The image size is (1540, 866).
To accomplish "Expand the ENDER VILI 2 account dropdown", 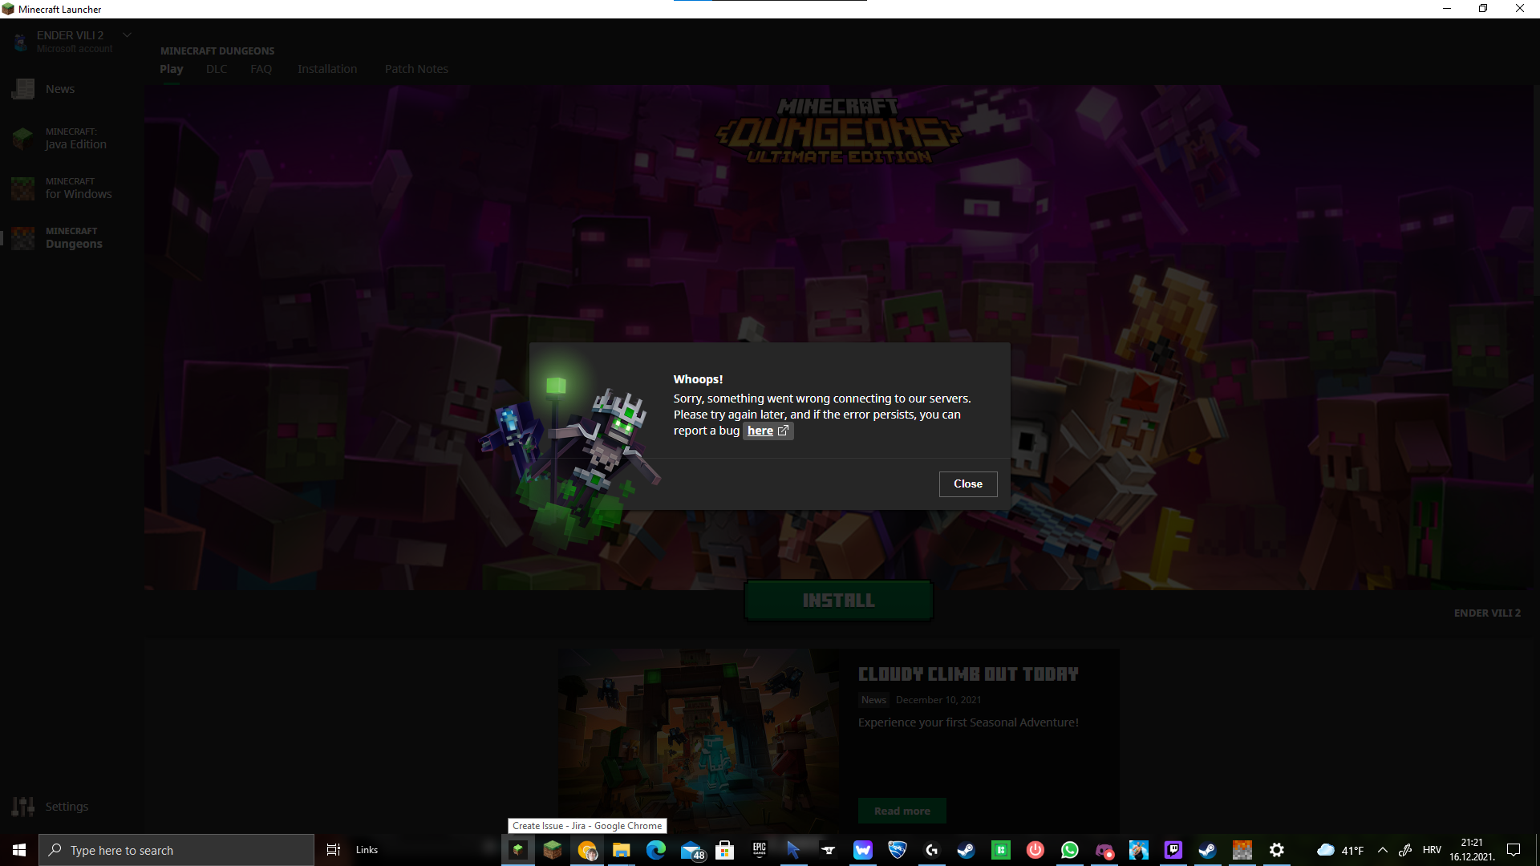I will pos(127,35).
